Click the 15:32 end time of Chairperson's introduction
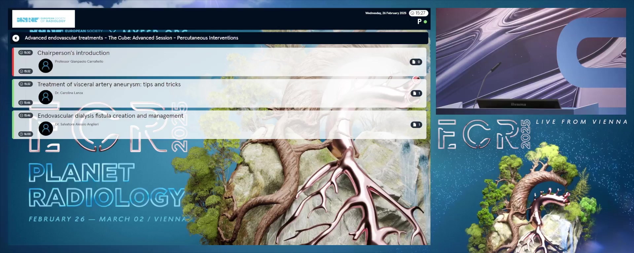The height and width of the screenshot is (253, 634). click(25, 71)
